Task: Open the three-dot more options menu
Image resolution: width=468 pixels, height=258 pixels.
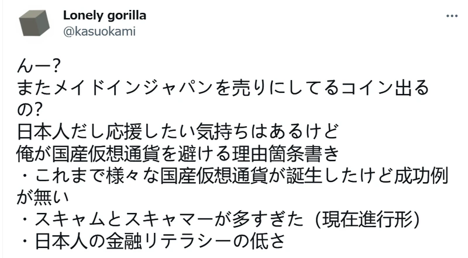Action: pyautogui.click(x=452, y=16)
